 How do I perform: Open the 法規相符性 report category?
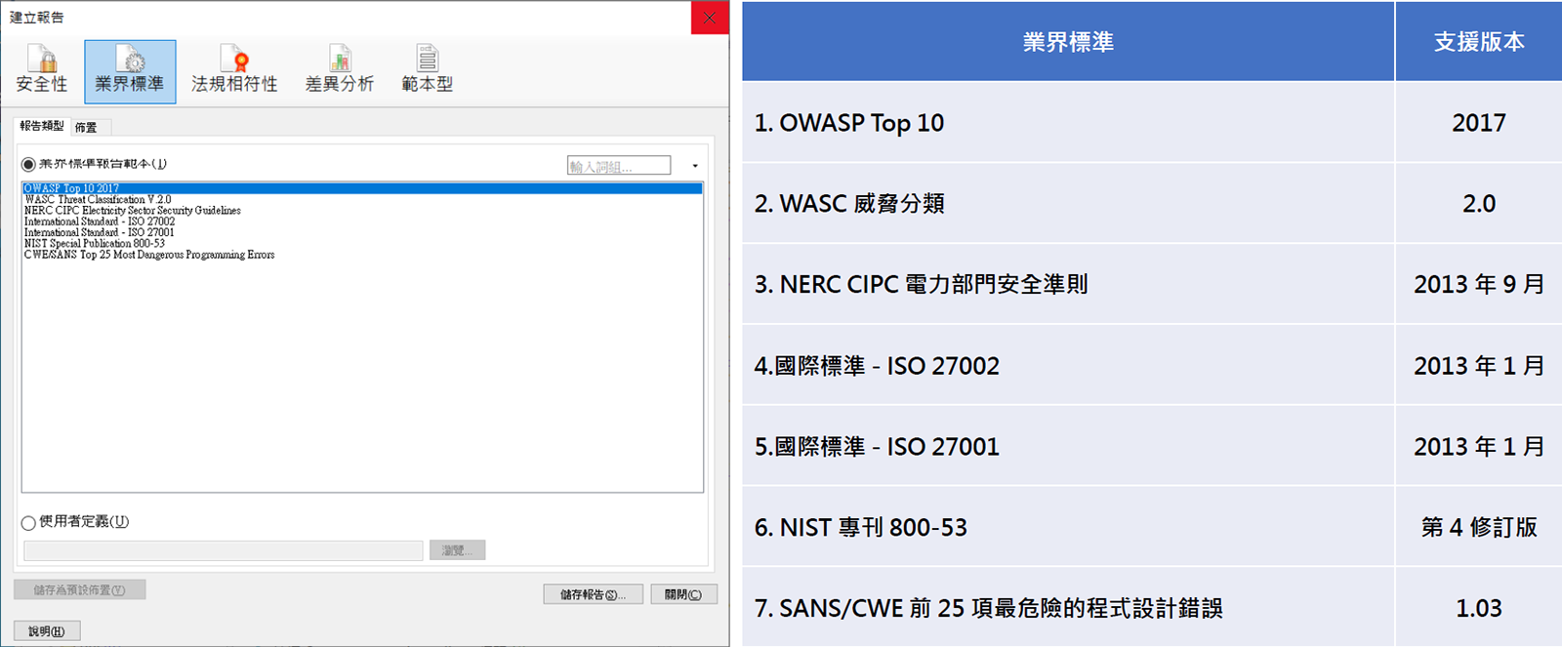[x=234, y=71]
